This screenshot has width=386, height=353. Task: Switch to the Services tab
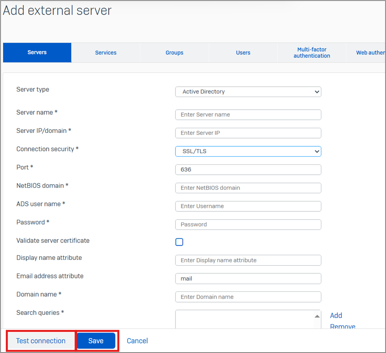click(106, 52)
